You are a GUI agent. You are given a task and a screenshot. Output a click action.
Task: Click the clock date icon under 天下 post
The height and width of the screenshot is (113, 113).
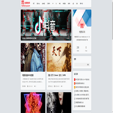[x=54, y=86]
